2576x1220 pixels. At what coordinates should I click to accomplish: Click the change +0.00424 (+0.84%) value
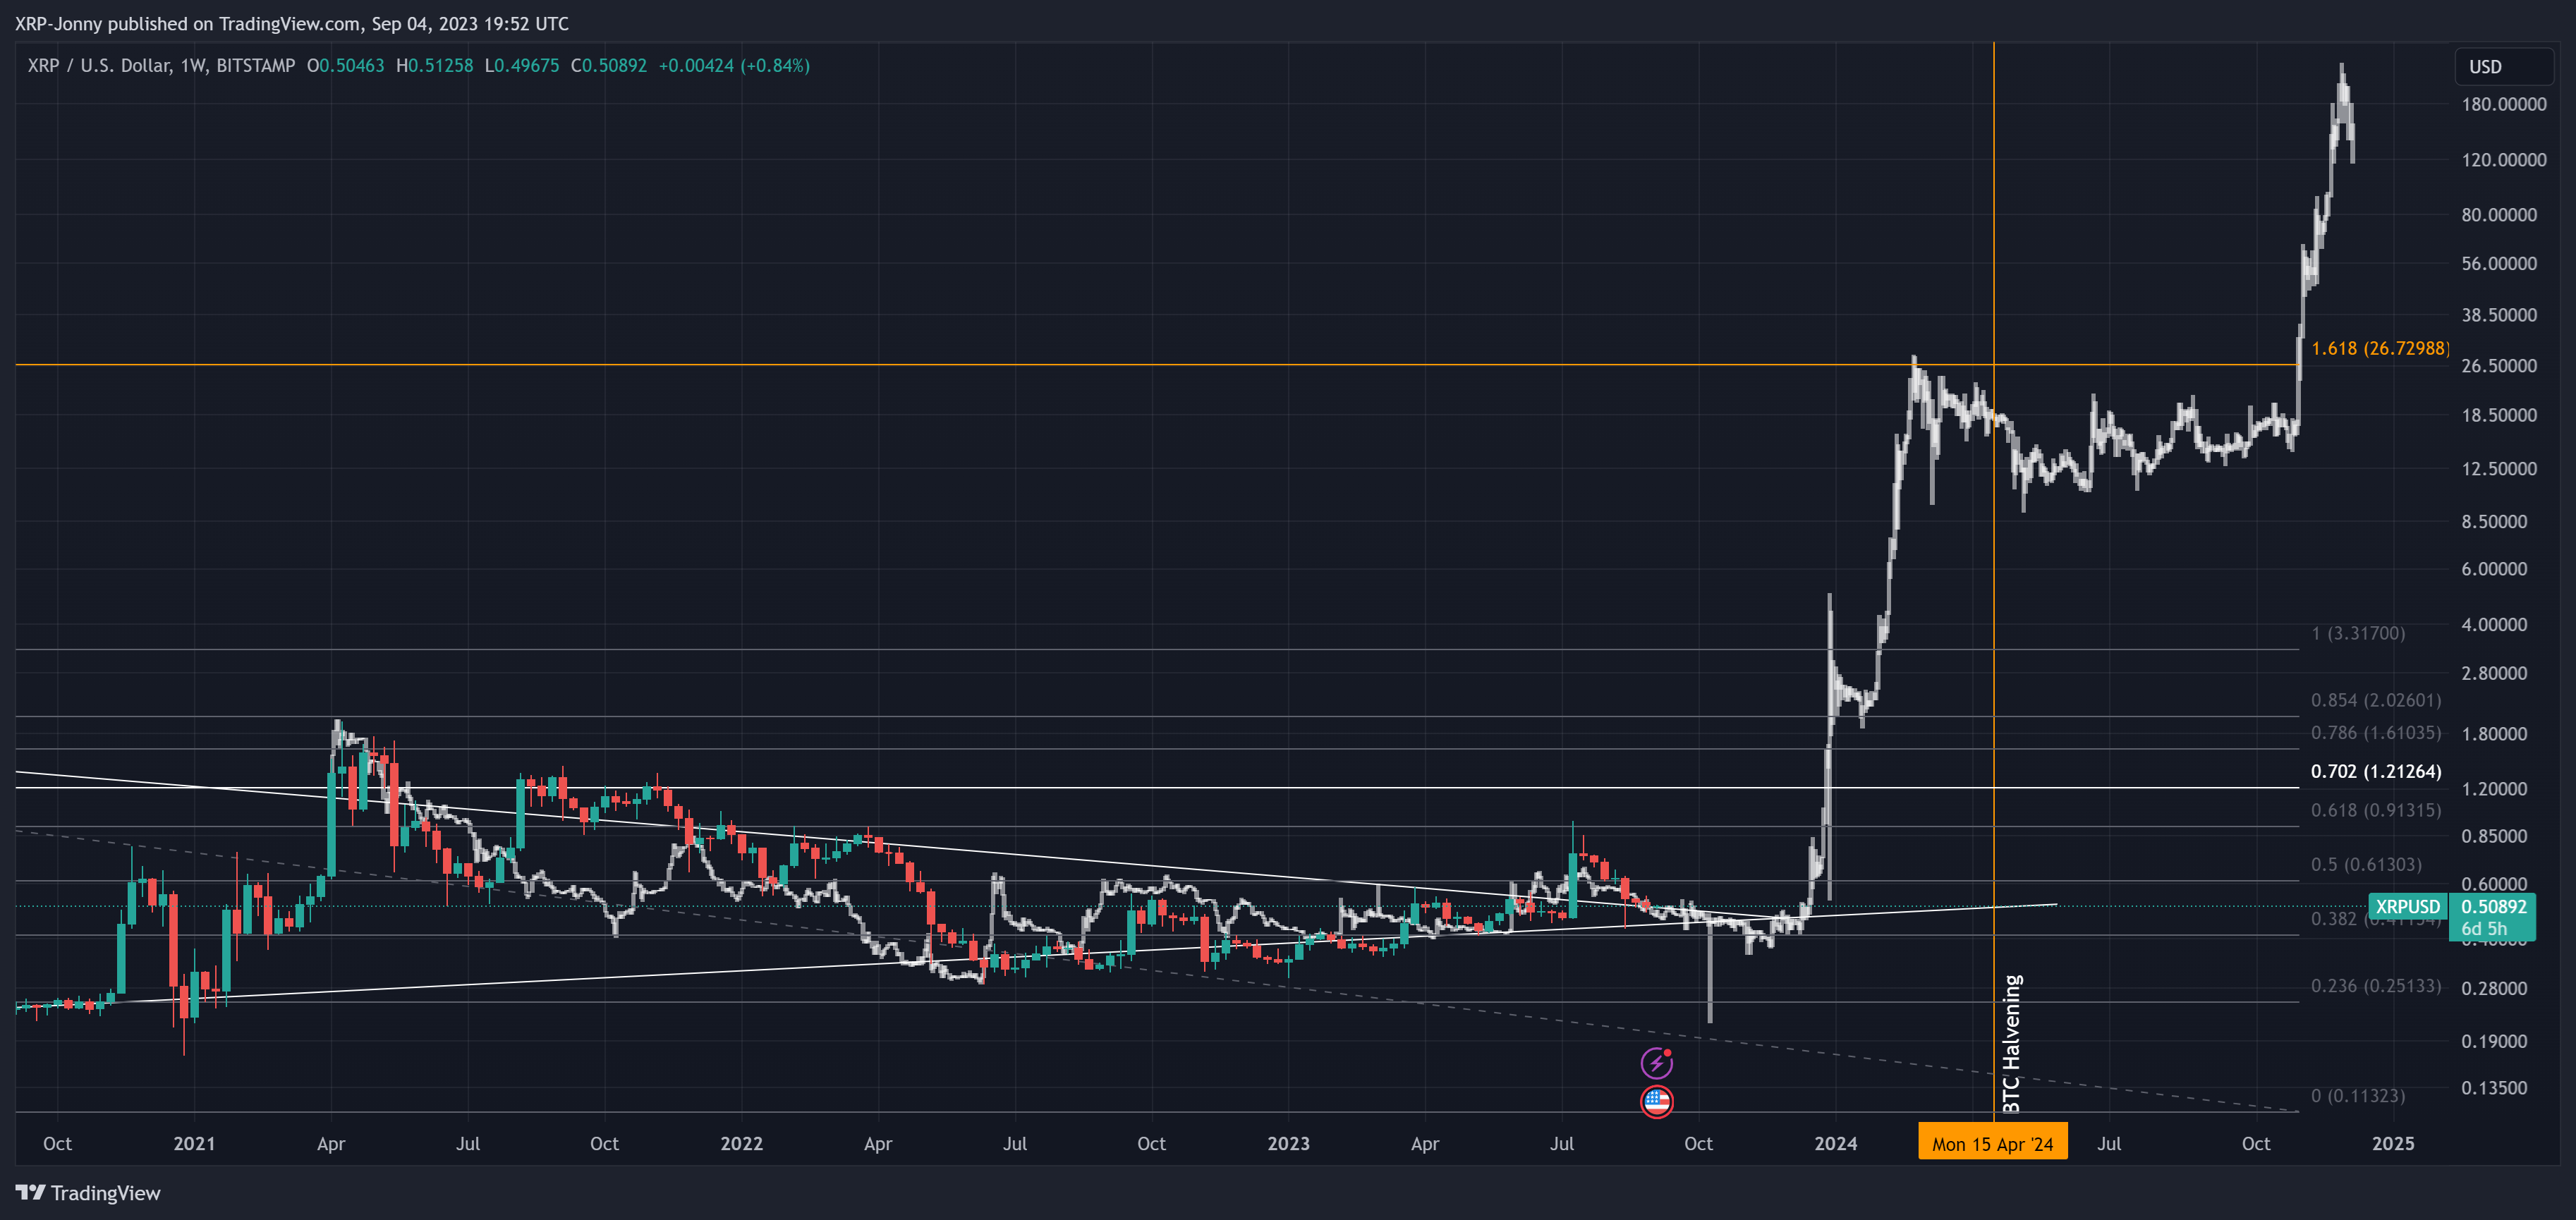[734, 66]
